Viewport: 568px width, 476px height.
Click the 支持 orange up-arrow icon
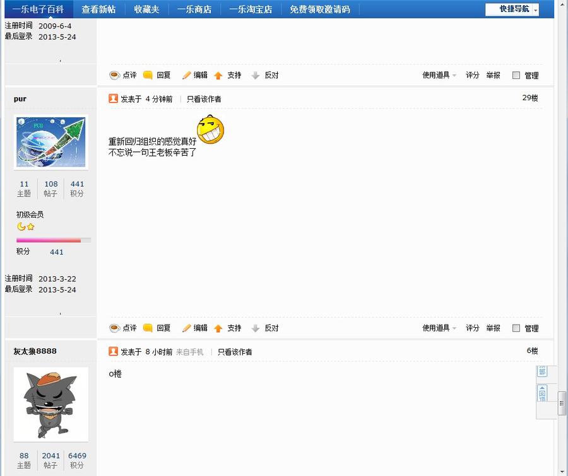tap(219, 328)
